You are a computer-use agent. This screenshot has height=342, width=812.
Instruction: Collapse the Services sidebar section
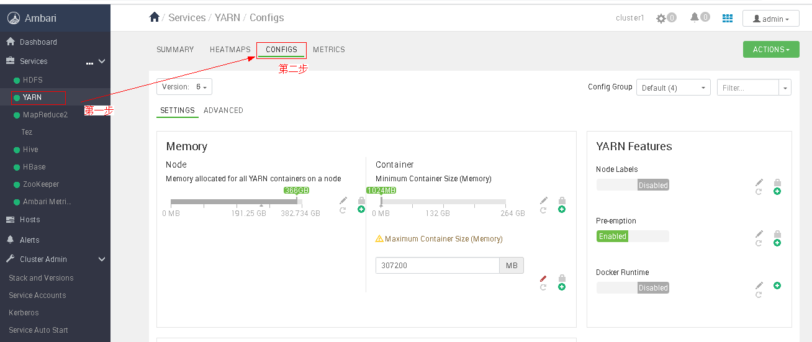(x=102, y=61)
